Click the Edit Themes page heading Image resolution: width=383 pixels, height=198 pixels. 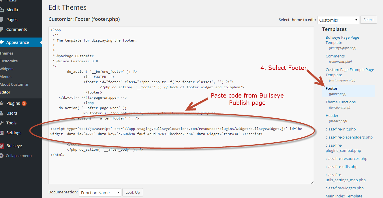tap(67, 7)
